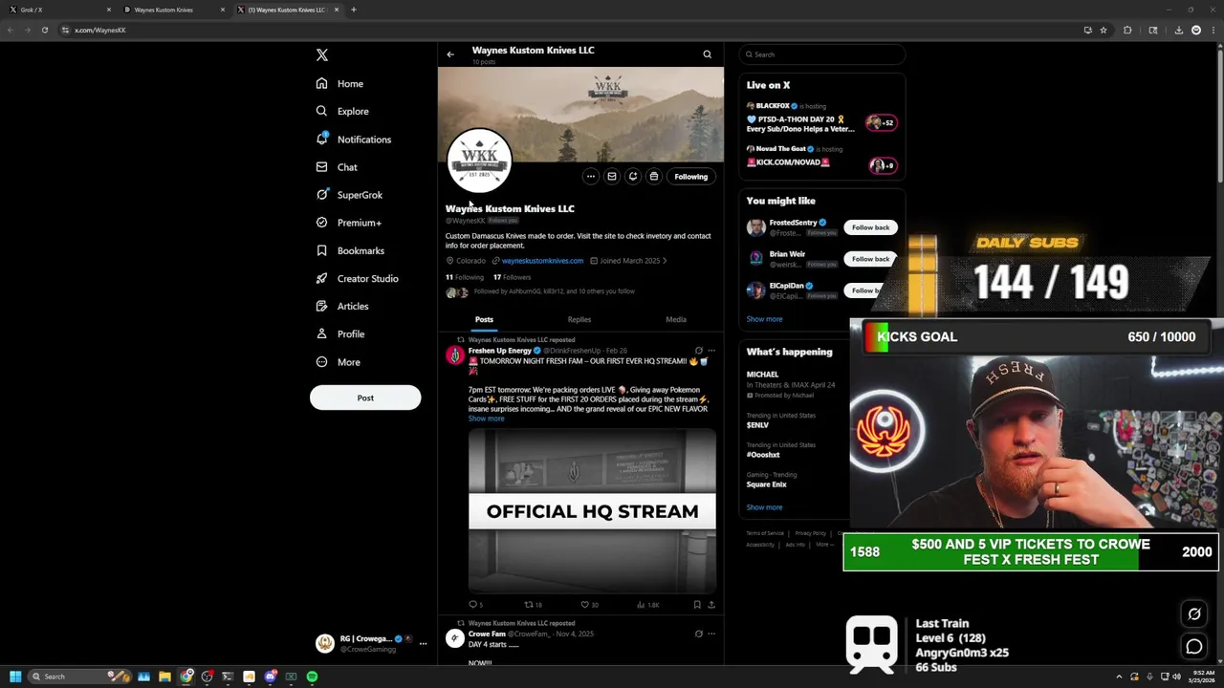1224x688 pixels.
Task: Switch to the Replies tab
Action: [579, 320]
